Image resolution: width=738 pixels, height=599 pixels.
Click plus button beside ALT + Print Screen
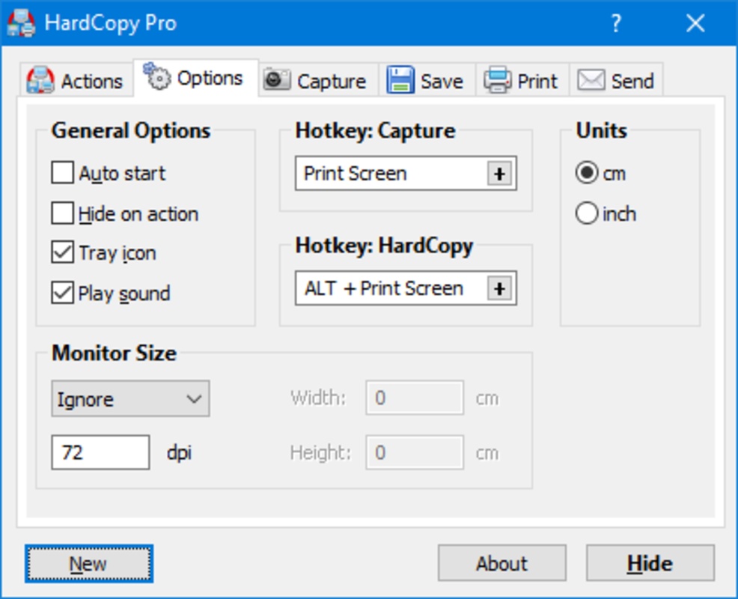(498, 289)
